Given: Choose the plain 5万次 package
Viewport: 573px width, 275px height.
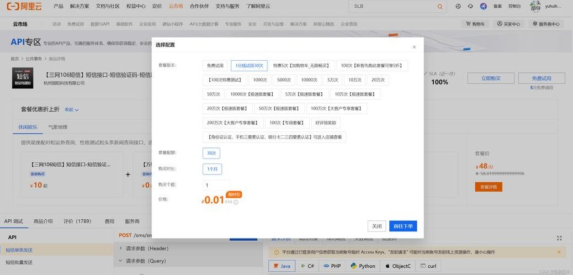Looking at the screenshot, I should coord(332,80).
